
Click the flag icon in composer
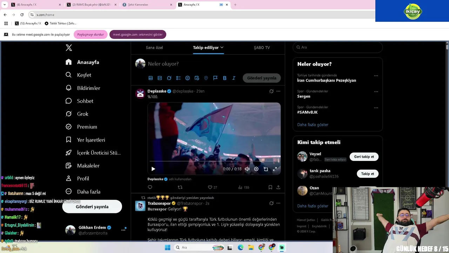point(215,78)
